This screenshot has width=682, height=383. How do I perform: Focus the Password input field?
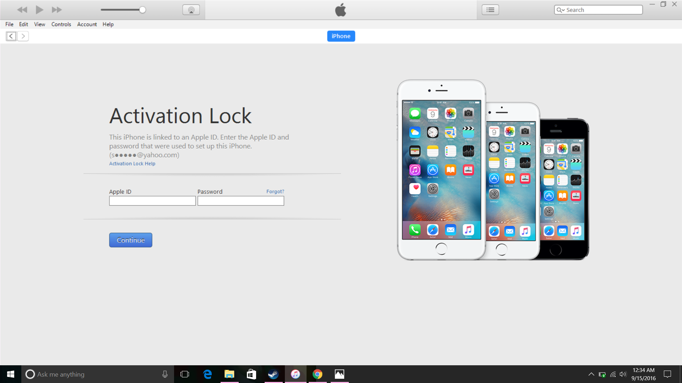point(240,201)
